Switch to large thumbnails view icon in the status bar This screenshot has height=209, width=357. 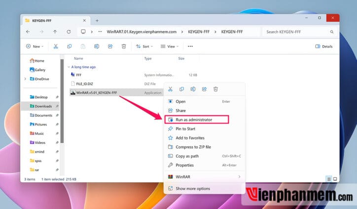[x=335, y=179]
